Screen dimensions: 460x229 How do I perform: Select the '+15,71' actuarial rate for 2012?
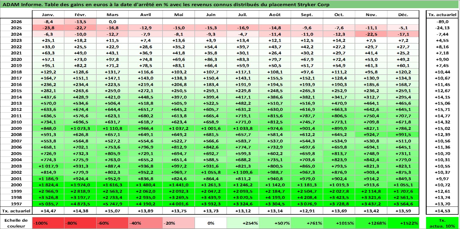point(442,109)
